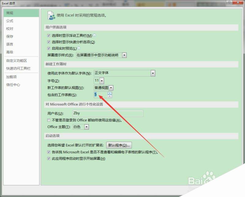Click the 用户名 field containing Zby
This screenshot has height=197, width=245.
coord(108,113)
